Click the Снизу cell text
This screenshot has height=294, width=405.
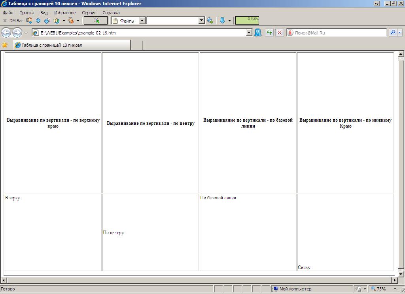(304, 267)
